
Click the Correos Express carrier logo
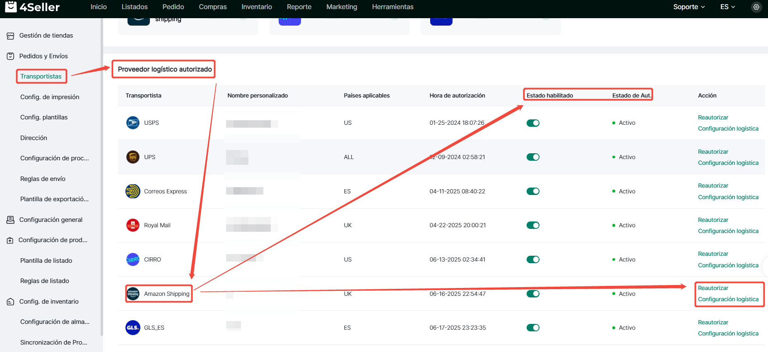click(132, 191)
